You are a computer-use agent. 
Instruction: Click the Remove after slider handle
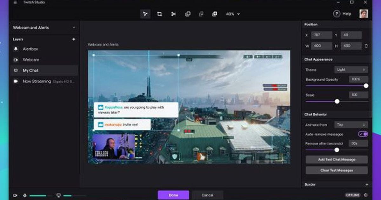tap(337, 150)
